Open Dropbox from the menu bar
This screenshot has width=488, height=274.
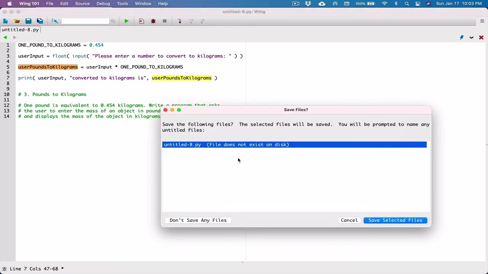click(x=308, y=3)
